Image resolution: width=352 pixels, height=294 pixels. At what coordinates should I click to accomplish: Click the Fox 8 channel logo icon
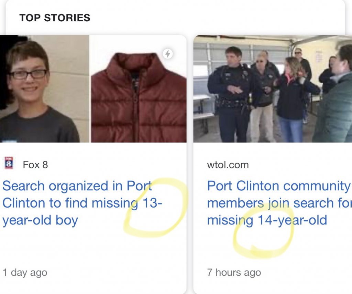9,164
